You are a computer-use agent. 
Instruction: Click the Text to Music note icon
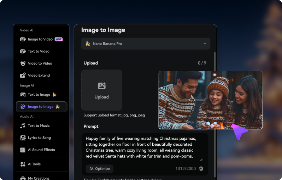[23, 126]
